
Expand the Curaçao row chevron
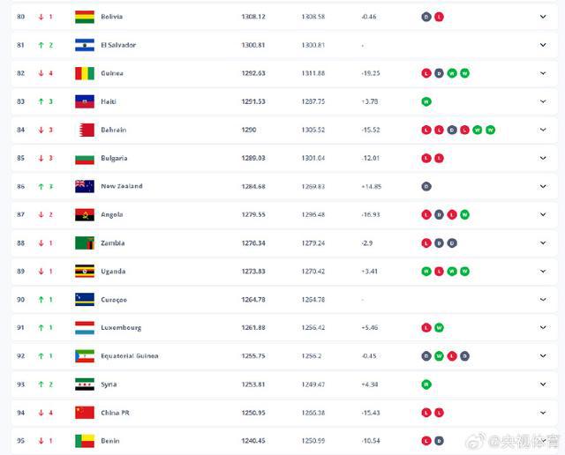tap(543, 300)
